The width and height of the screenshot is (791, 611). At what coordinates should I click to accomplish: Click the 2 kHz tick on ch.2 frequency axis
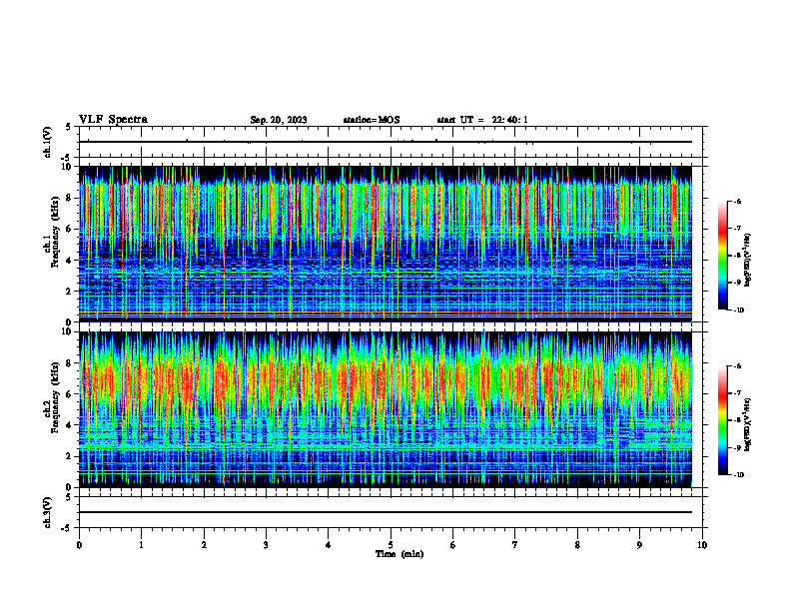tap(70, 456)
